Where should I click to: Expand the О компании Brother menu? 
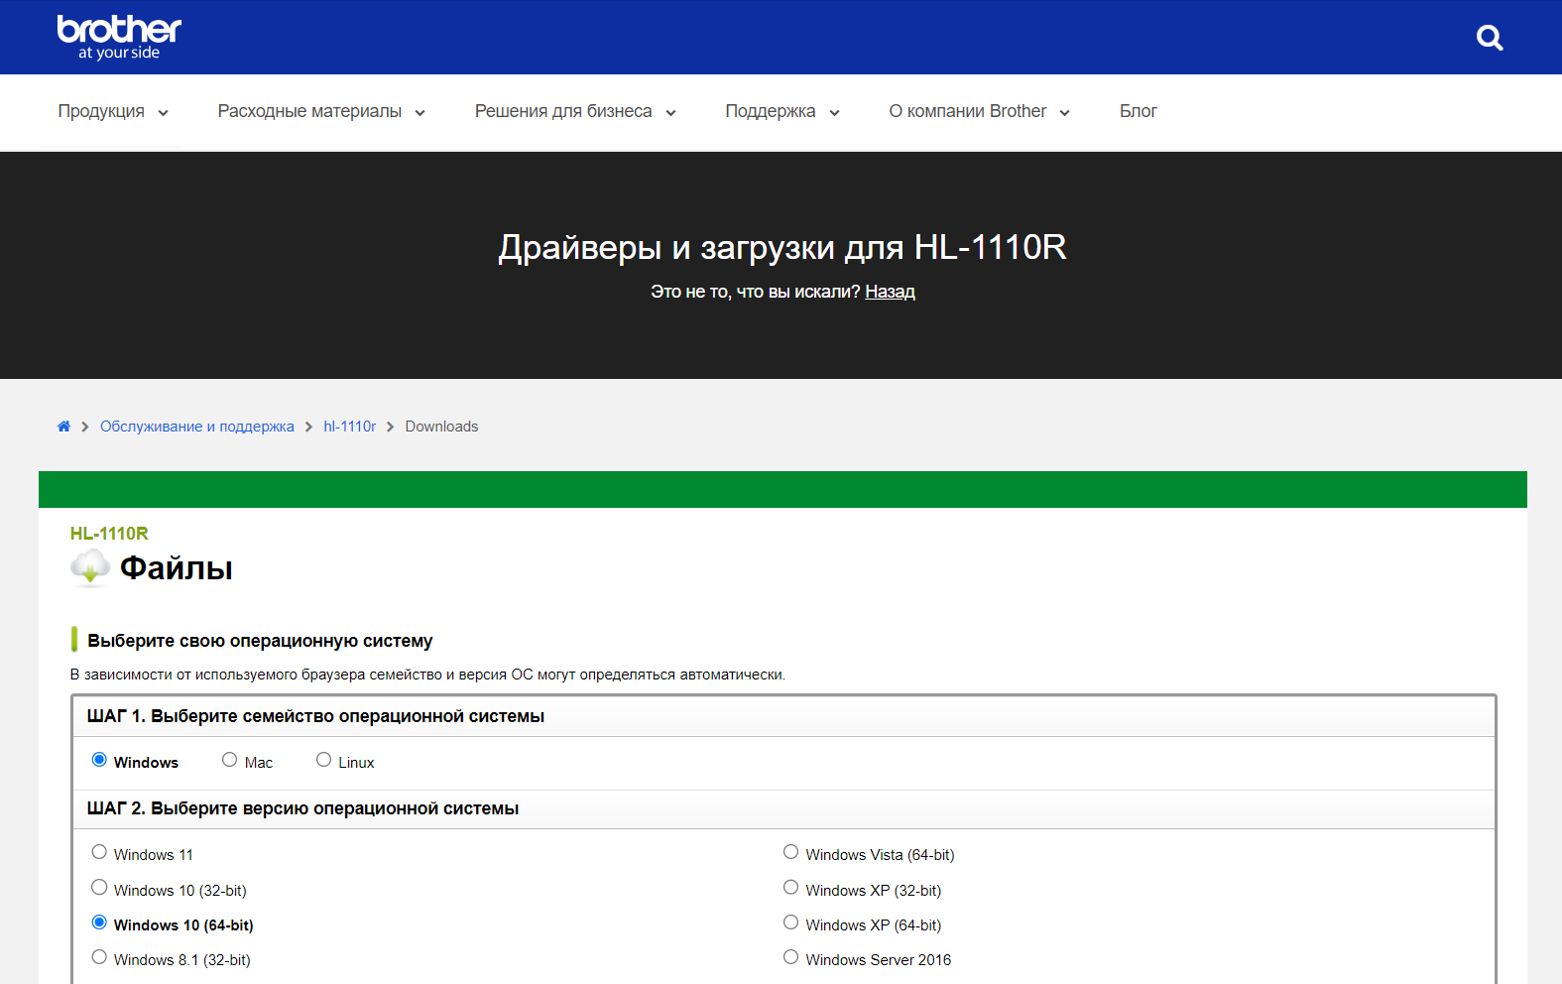pos(979,111)
